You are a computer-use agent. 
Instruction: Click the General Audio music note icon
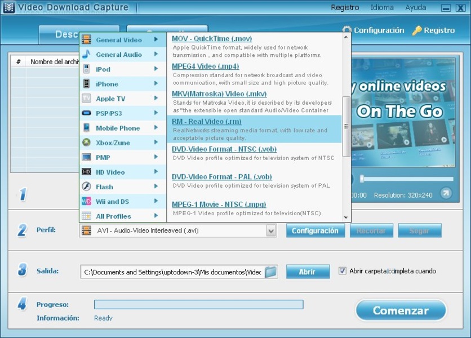(x=87, y=55)
